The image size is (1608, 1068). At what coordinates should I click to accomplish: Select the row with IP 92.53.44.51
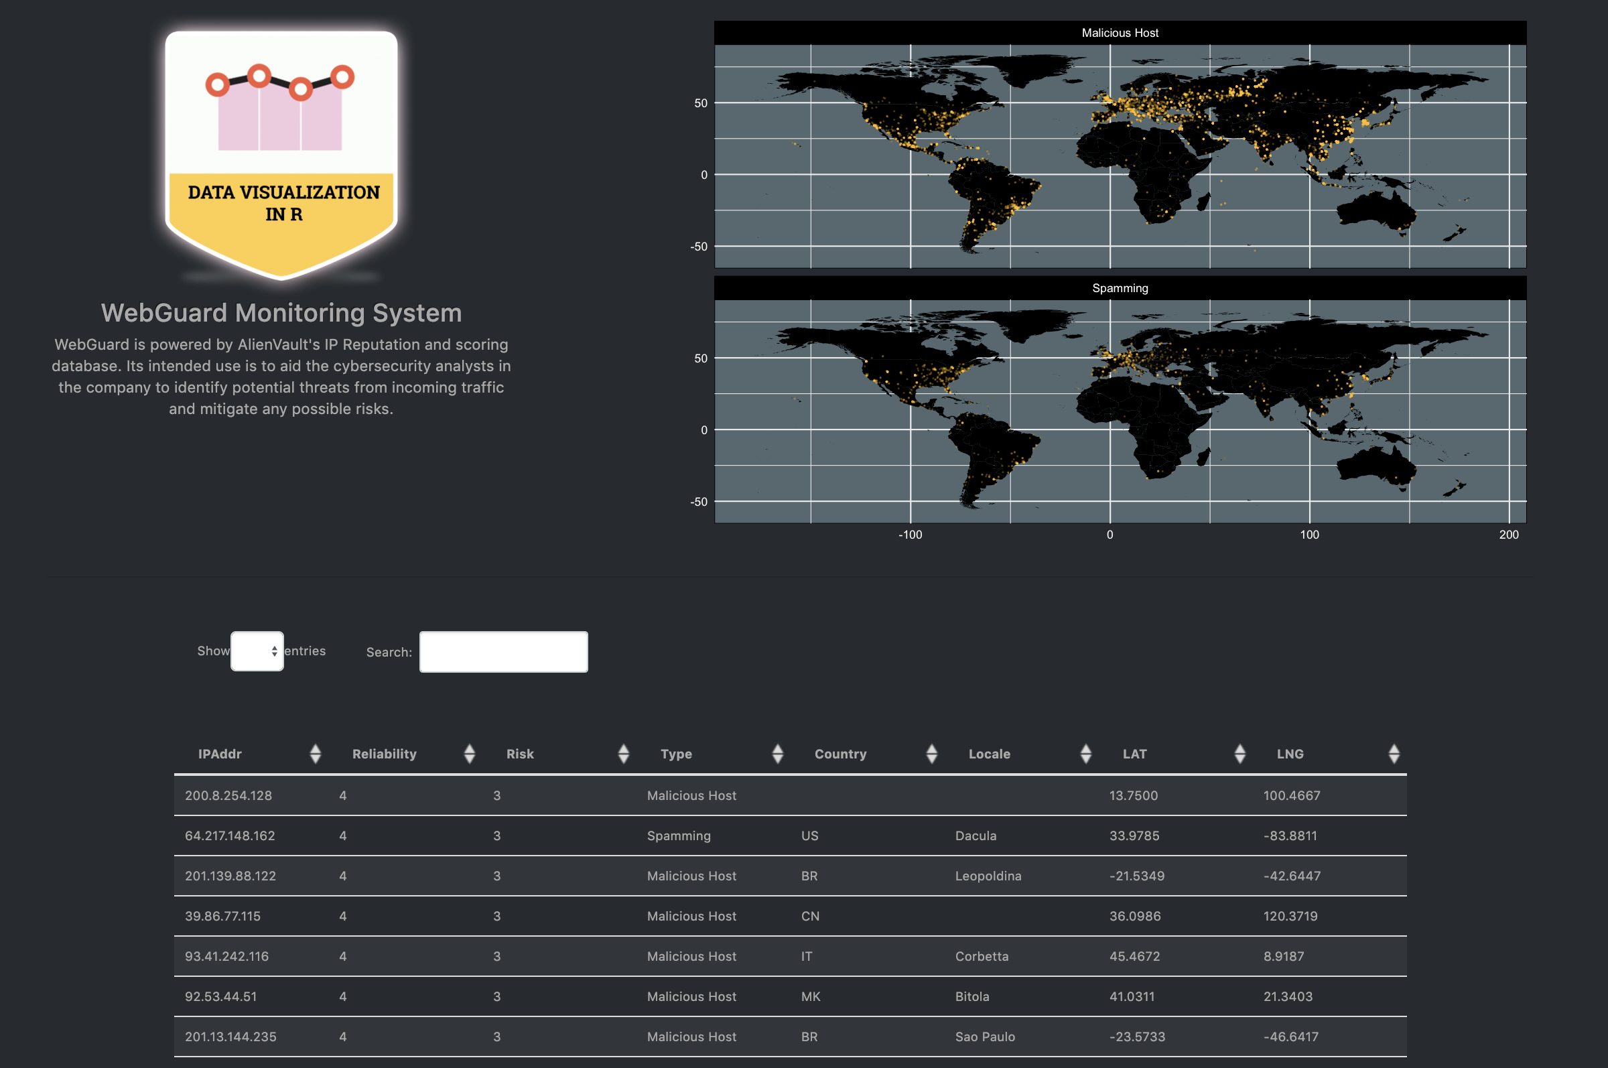coord(220,996)
